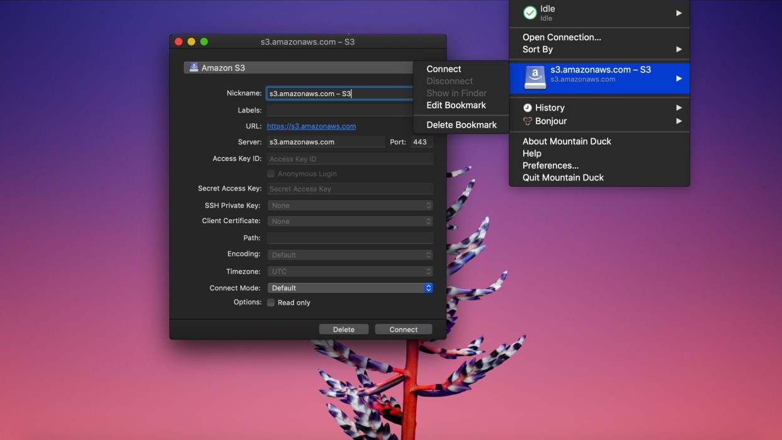
Task: Expand the Idle submenu arrow
Action: [x=679, y=13]
